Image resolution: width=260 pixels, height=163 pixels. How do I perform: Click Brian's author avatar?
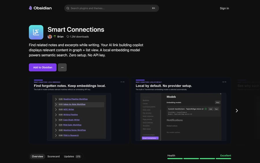click(x=50, y=37)
